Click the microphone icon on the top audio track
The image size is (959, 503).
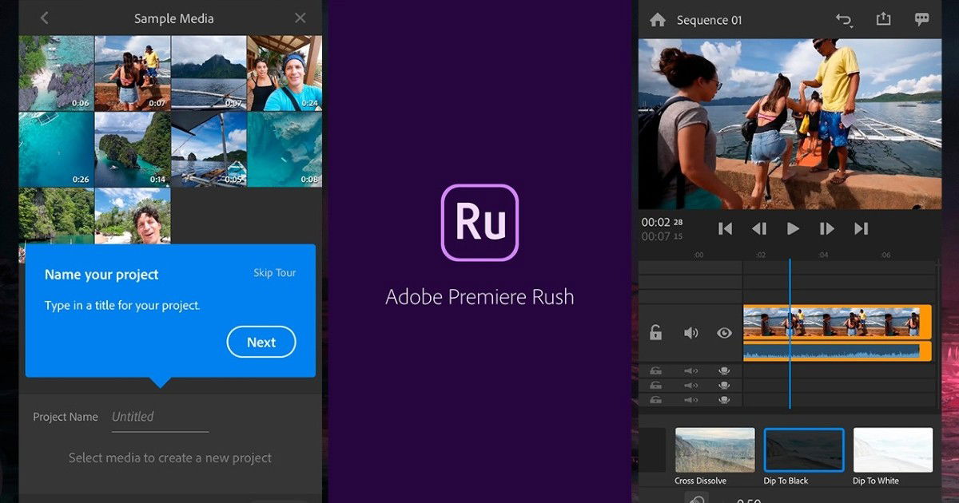(x=724, y=370)
